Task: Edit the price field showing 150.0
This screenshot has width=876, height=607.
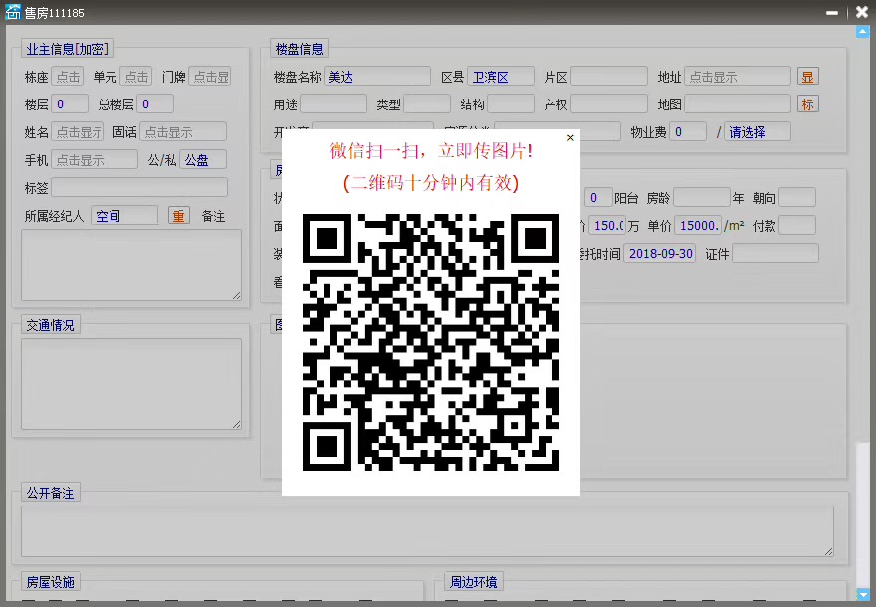Action: 606,225
